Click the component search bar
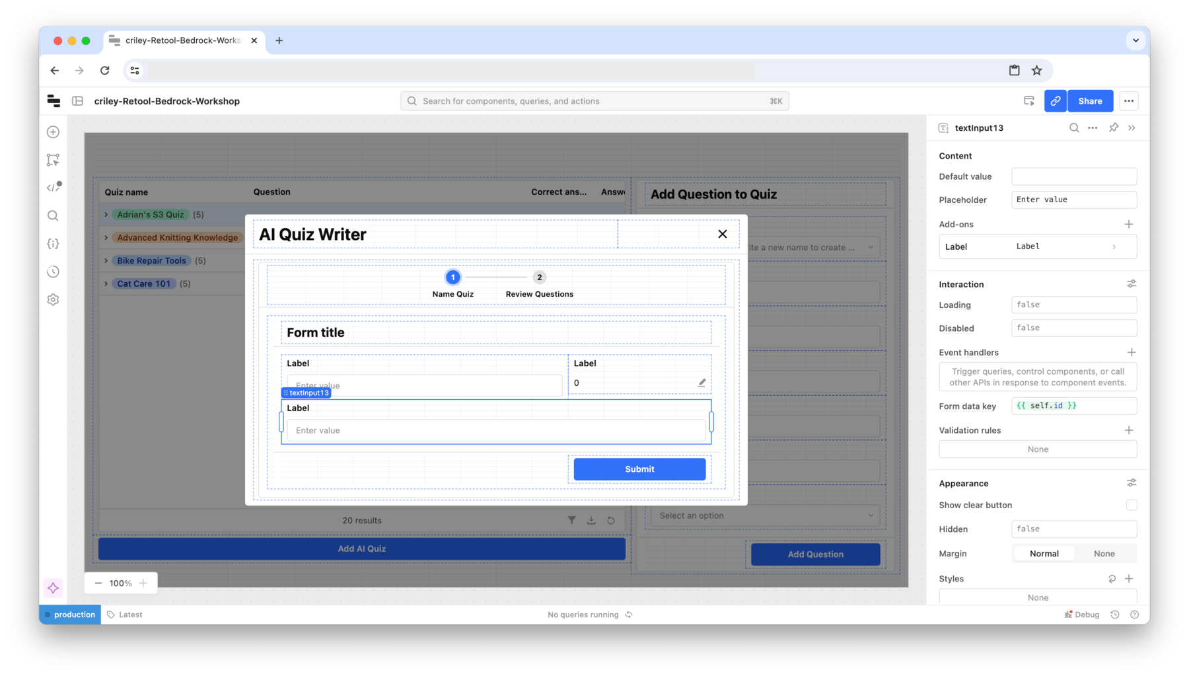This screenshot has height=676, width=1189. [x=594, y=101]
